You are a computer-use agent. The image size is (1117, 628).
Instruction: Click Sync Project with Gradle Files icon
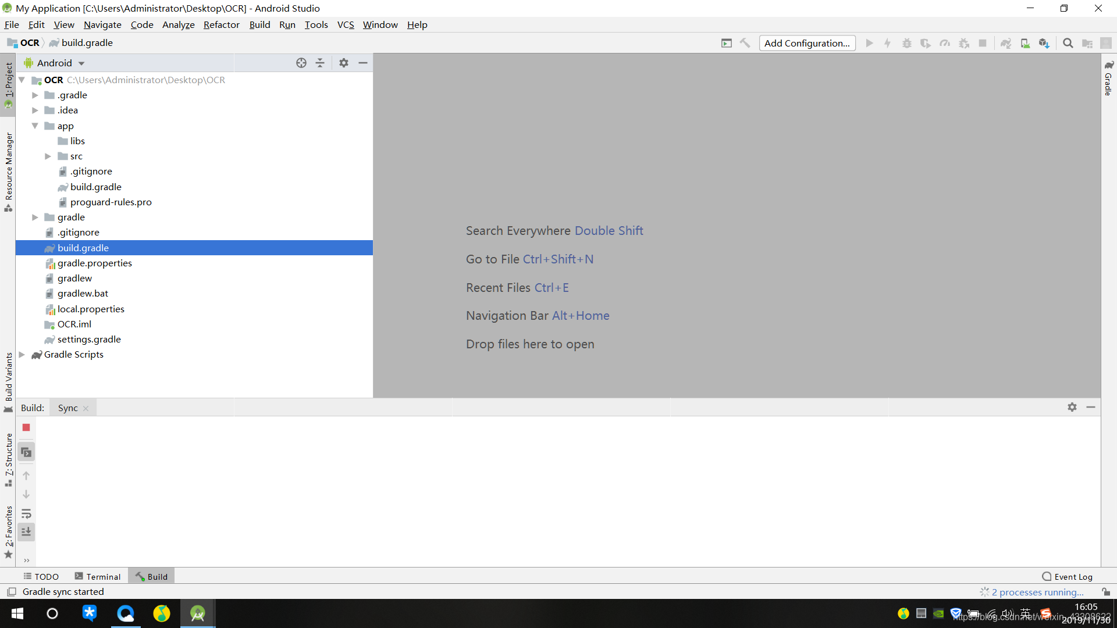(x=1006, y=43)
